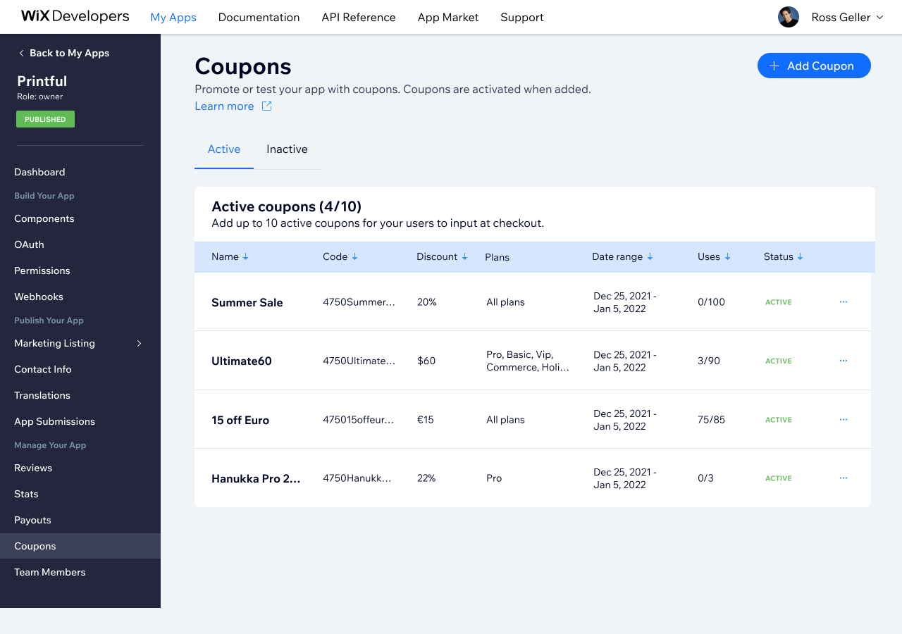Click code 475015offeur... in the table
Image resolution: width=902 pixels, height=634 pixels.
[x=359, y=419]
